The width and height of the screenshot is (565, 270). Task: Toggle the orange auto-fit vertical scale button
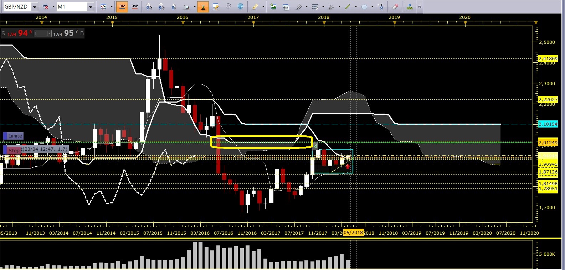point(203,7)
